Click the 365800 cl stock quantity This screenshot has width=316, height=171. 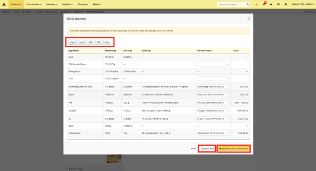128,57
